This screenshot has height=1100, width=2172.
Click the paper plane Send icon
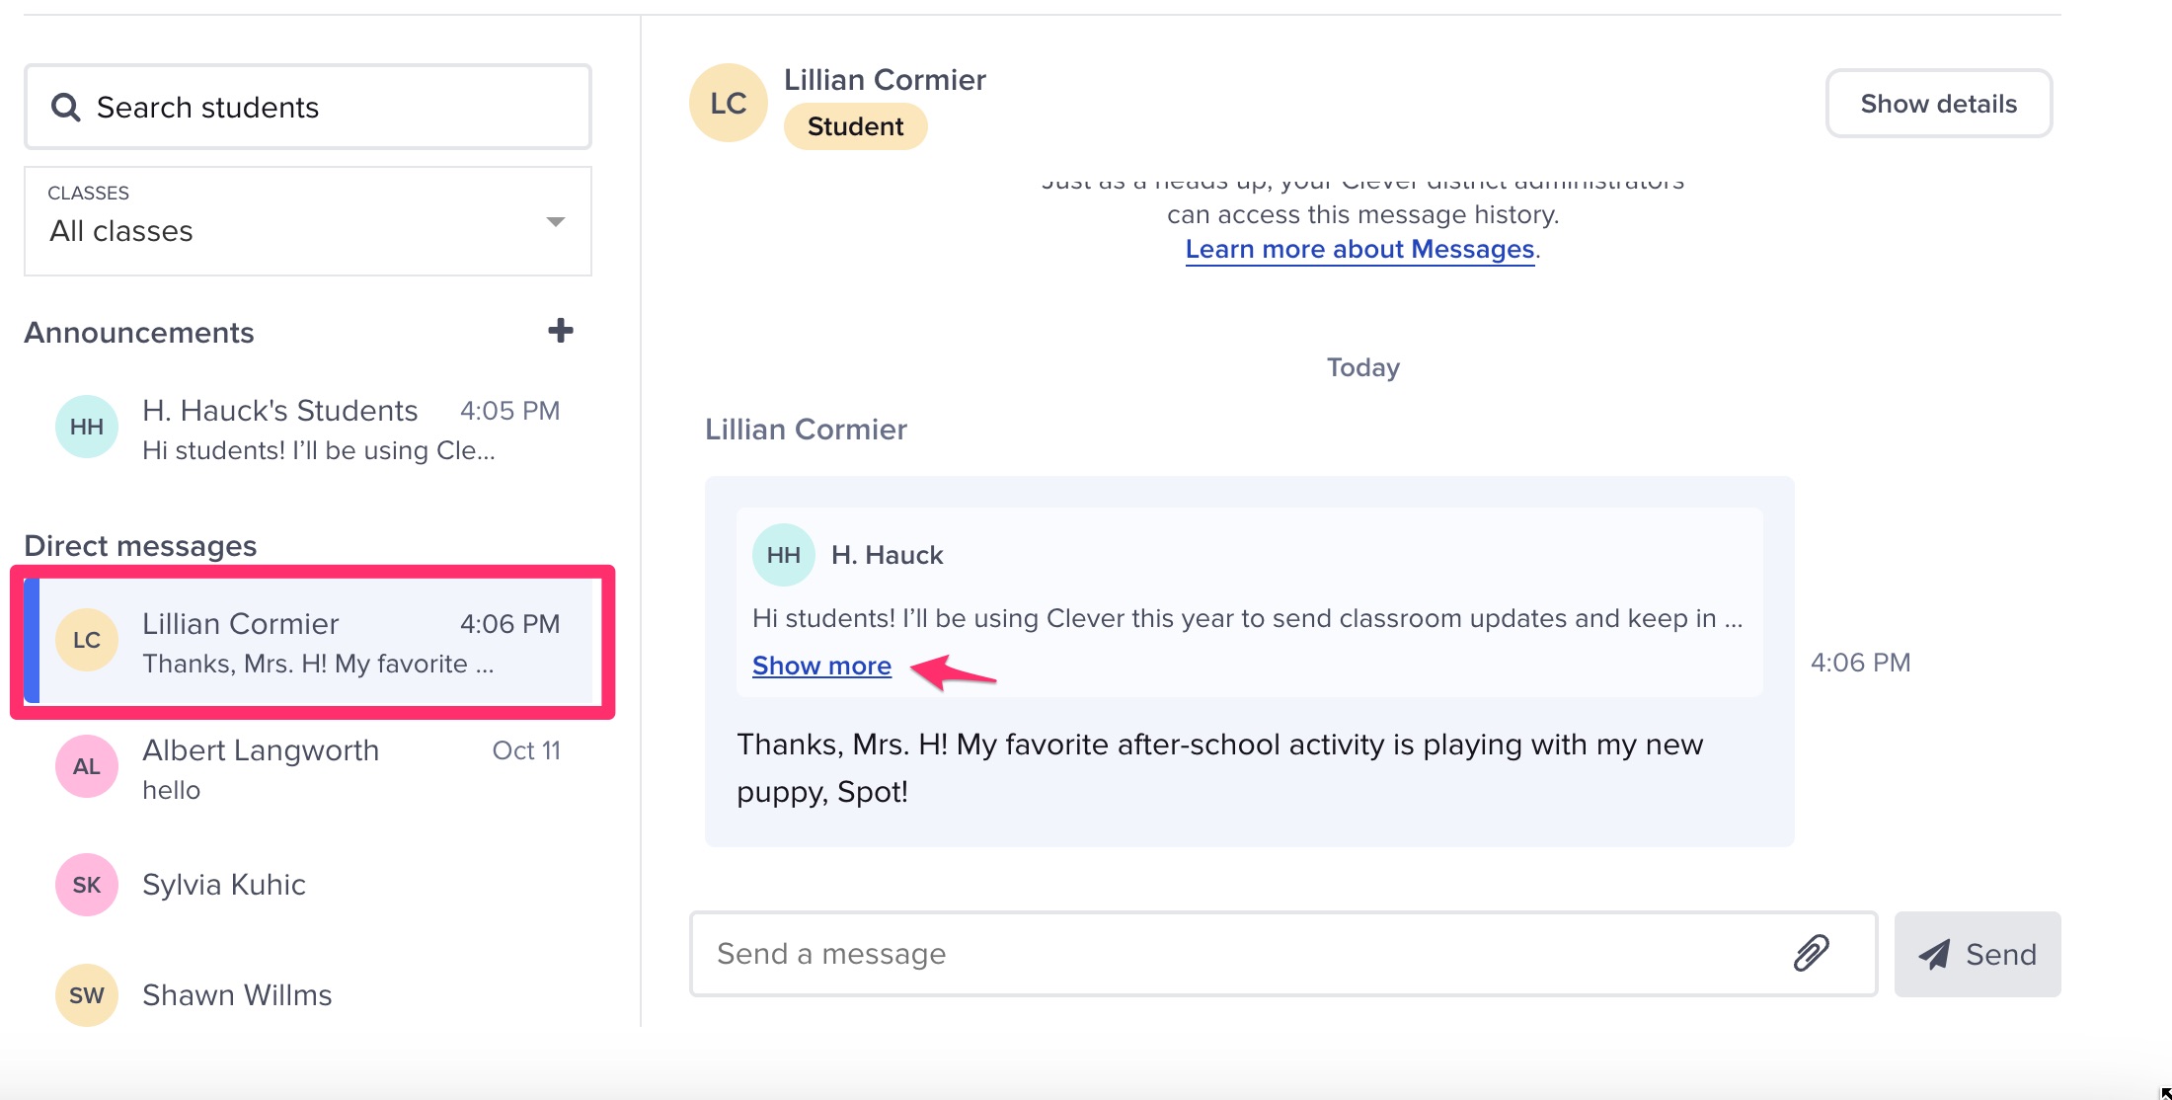pyautogui.click(x=1934, y=954)
